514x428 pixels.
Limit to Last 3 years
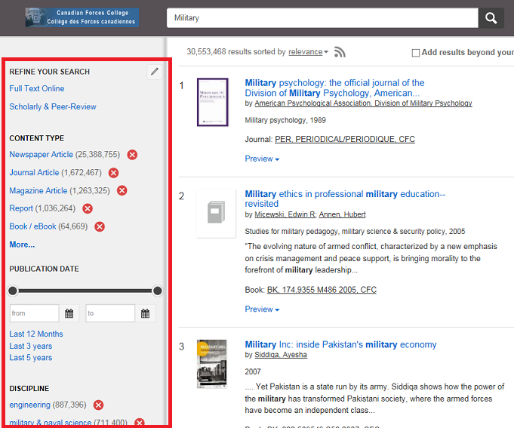click(x=31, y=346)
